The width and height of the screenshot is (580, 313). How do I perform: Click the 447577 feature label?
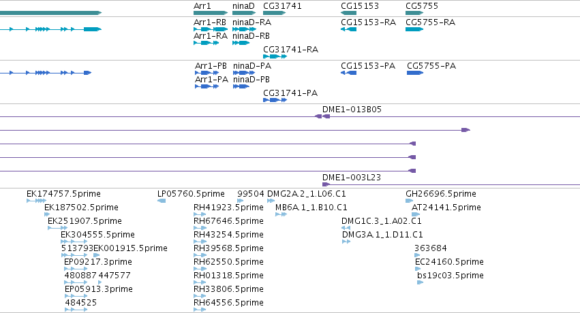[115, 276]
